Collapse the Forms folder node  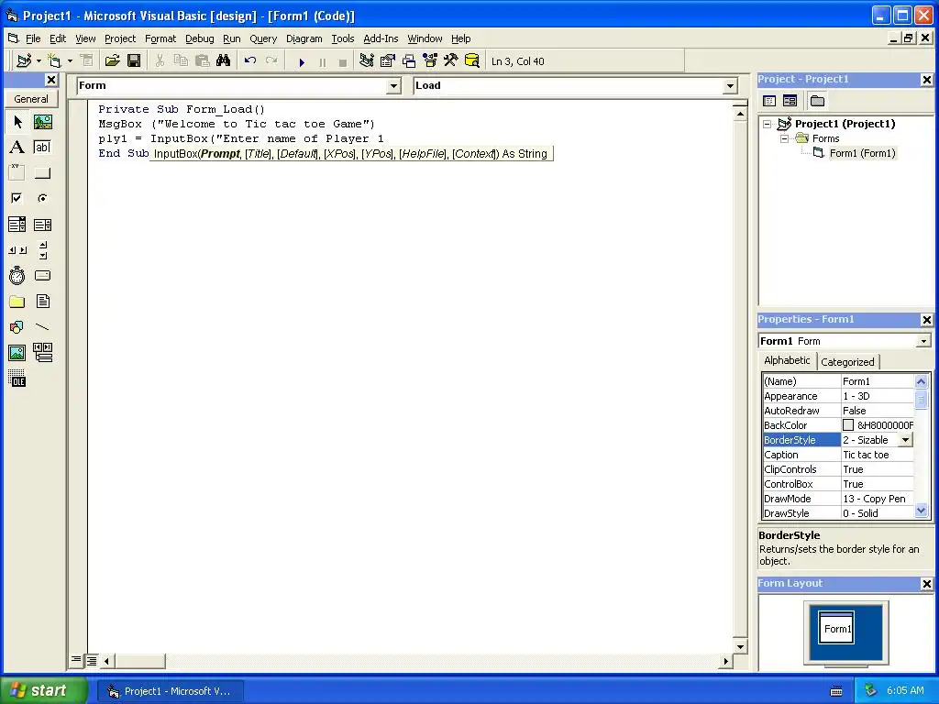click(785, 138)
